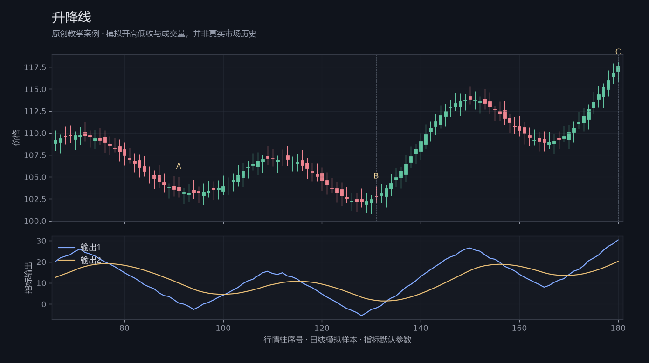649x363 pixels.
Task: Click indicator tick 10
Action: pos(42,283)
